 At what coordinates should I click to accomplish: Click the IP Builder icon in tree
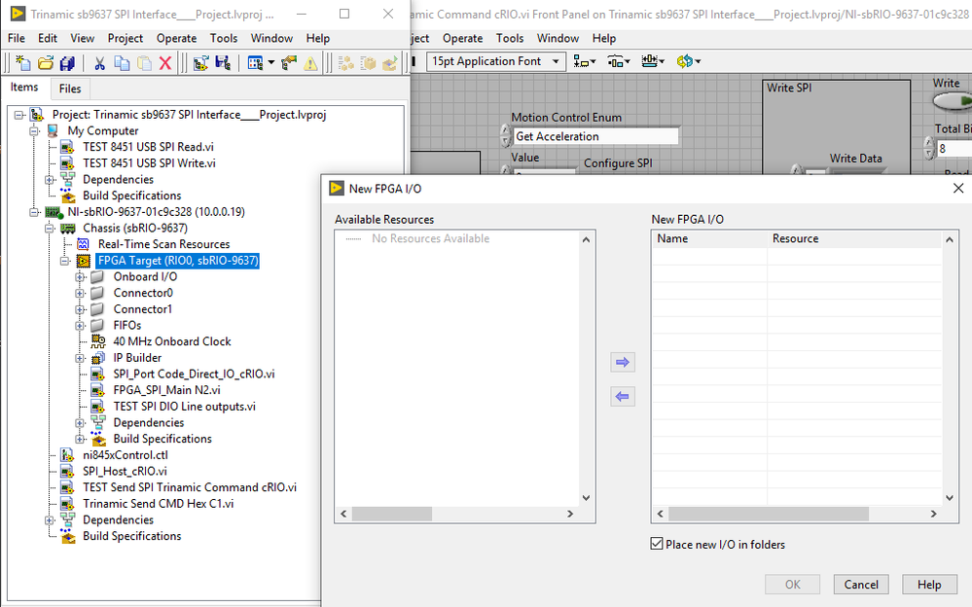click(x=98, y=358)
